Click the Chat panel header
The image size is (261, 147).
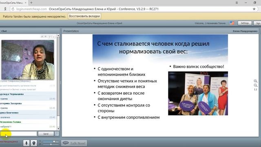click(x=30, y=31)
